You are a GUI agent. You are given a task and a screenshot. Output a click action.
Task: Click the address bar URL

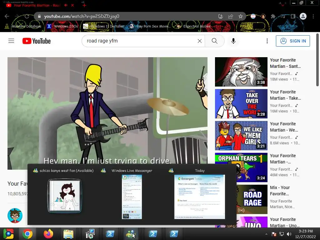pos(82,16)
